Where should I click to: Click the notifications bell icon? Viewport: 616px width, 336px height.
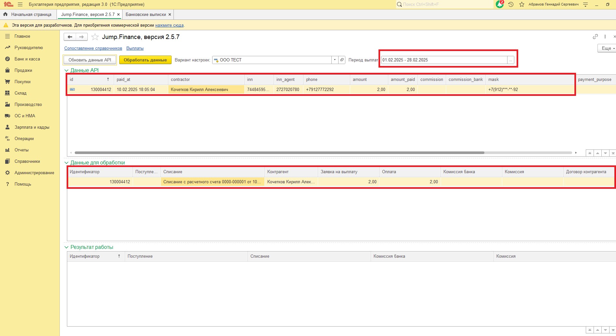(499, 5)
